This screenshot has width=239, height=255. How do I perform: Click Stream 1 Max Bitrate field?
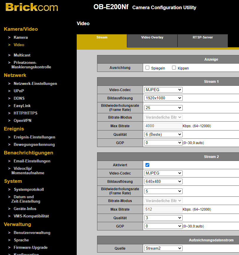click(x=163, y=126)
